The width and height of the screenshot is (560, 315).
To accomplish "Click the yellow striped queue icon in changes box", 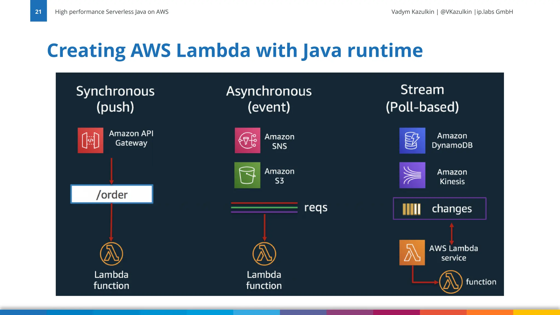I will [x=411, y=209].
